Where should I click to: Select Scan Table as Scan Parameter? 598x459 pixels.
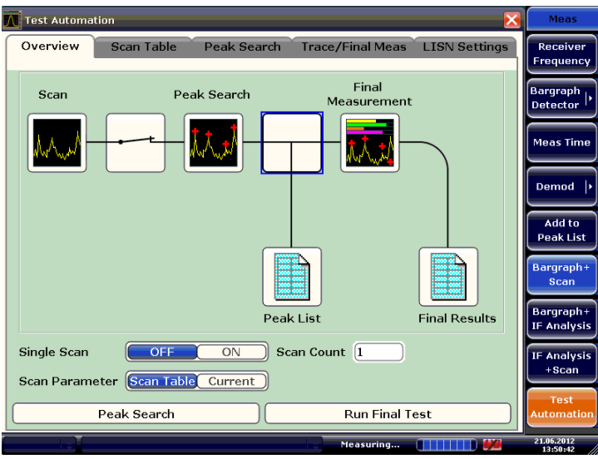162,381
